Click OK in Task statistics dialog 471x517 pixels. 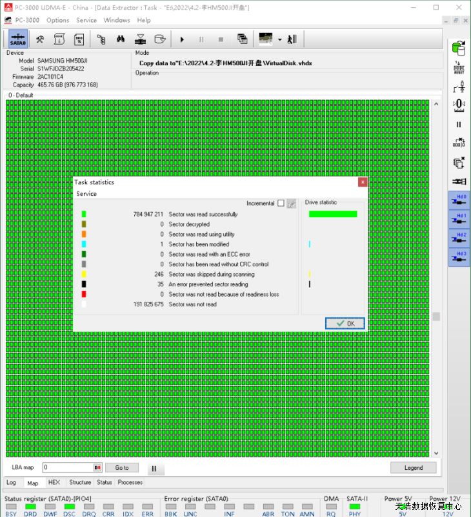345,323
